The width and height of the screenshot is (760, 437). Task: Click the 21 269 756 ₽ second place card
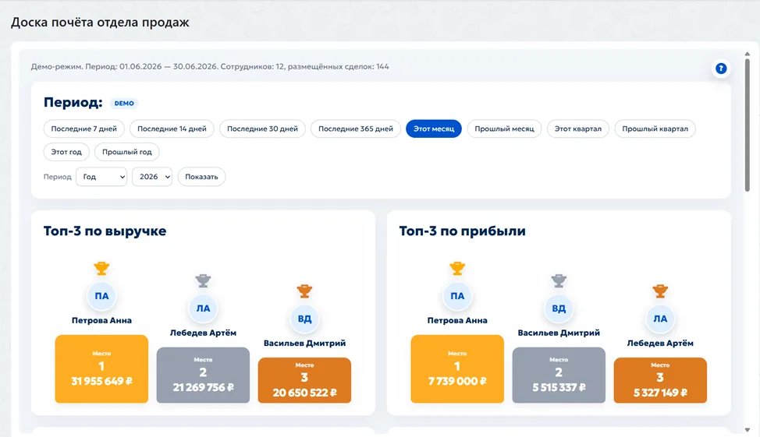pyautogui.click(x=203, y=375)
